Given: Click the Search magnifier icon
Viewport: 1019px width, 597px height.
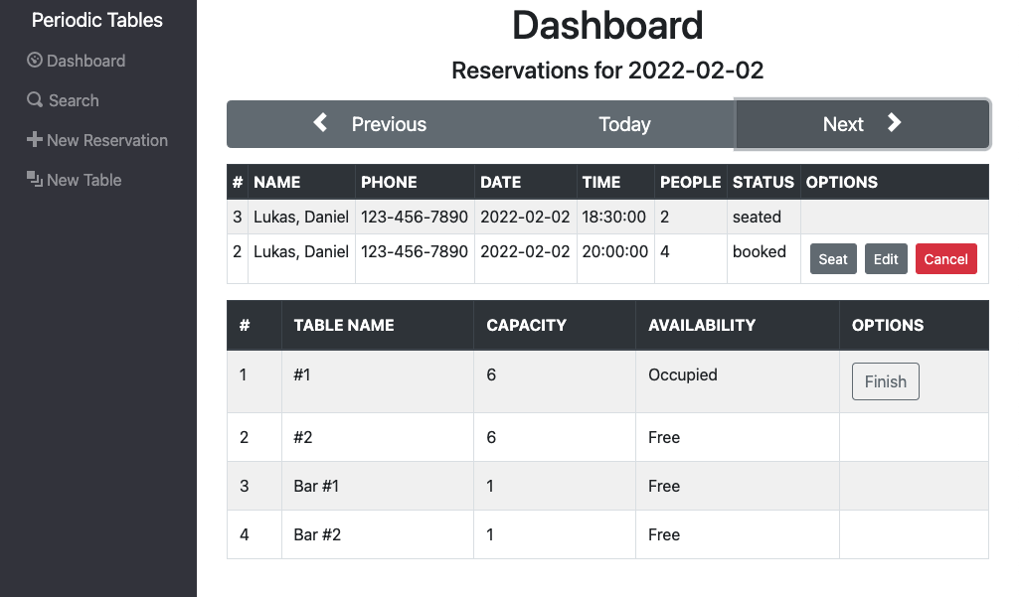Looking at the screenshot, I should coord(35,100).
